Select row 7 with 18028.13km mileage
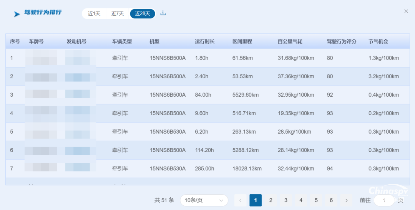 [x=247, y=169]
